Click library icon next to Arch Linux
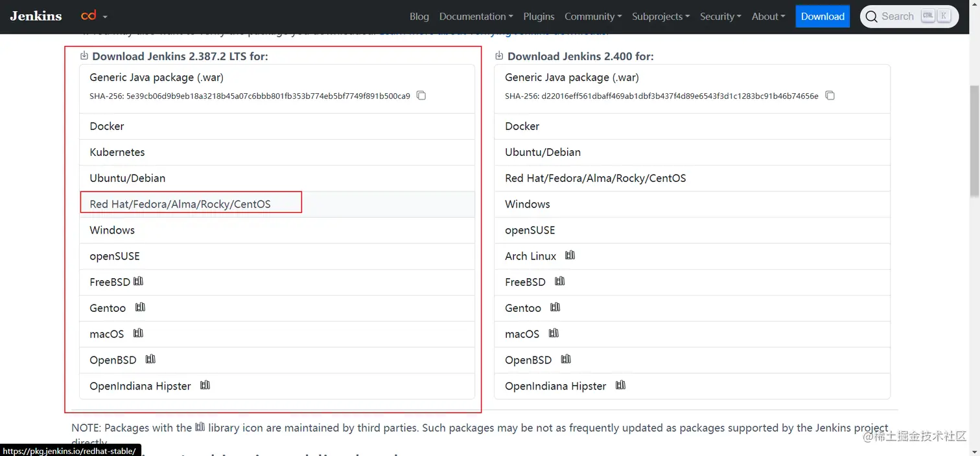Screen dimensions: 980x456 (x=570, y=255)
